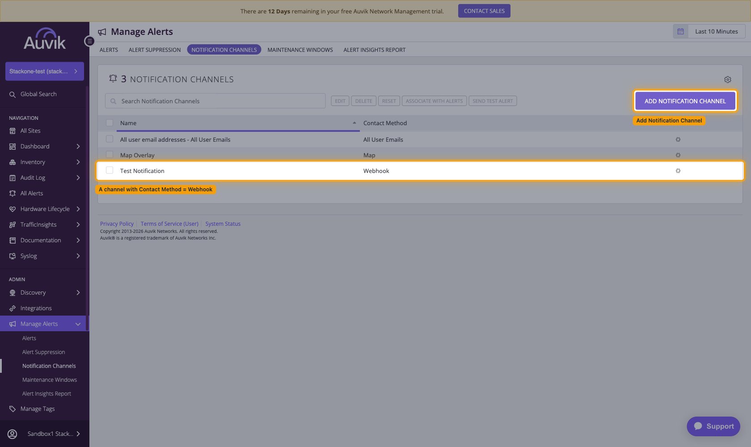Click the Syslog icon
The image size is (751, 447).
[x=13, y=256]
